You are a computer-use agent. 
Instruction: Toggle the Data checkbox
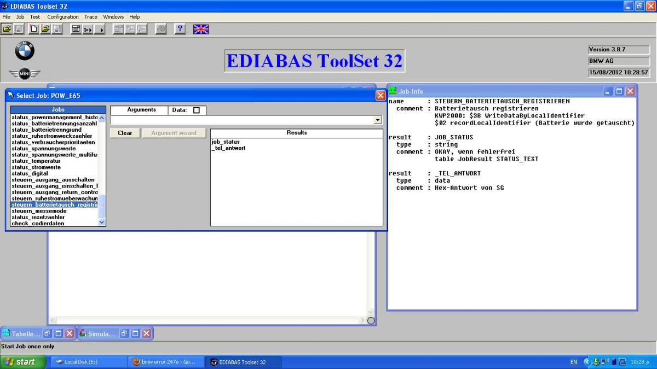click(196, 110)
